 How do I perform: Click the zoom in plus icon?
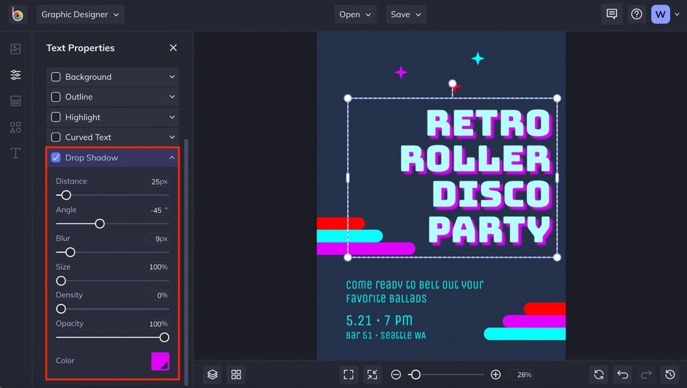tap(496, 374)
